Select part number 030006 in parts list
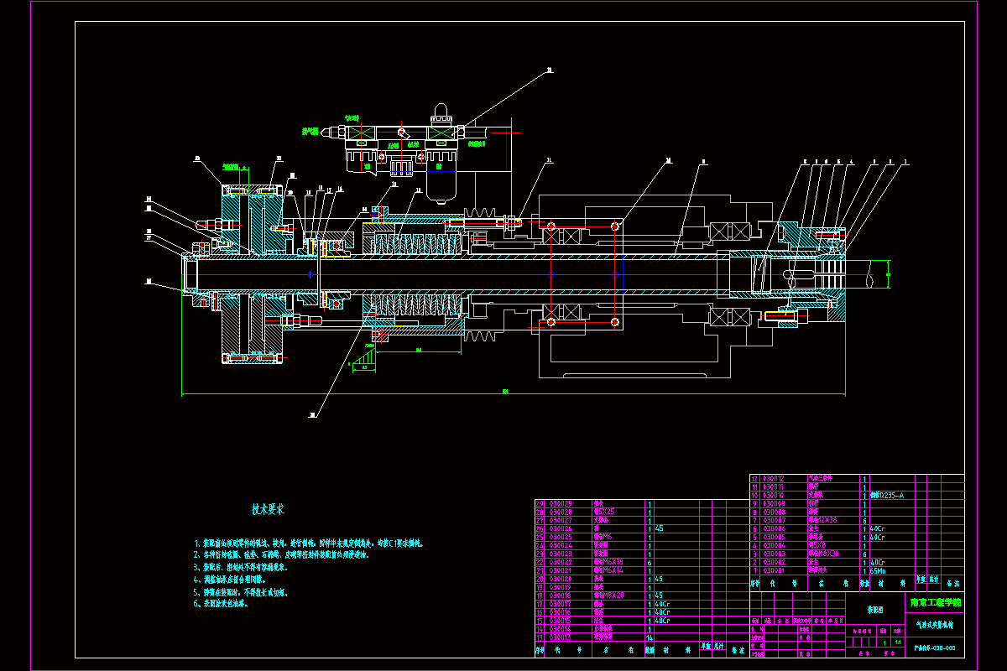Image resolution: width=1007 pixels, height=671 pixels. coord(774,528)
